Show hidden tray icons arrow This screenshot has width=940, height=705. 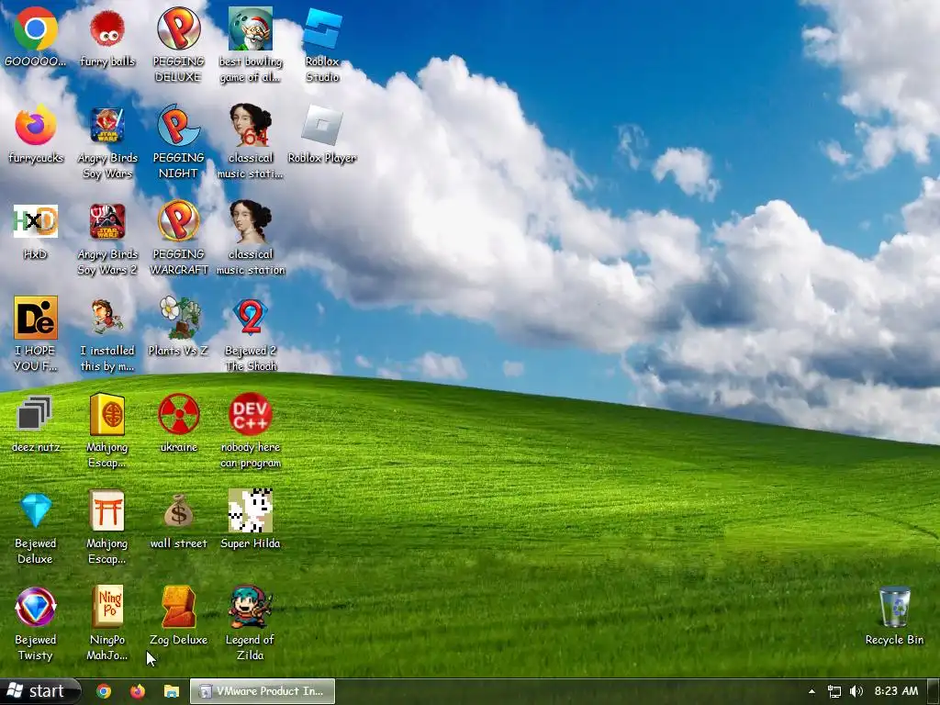811,691
